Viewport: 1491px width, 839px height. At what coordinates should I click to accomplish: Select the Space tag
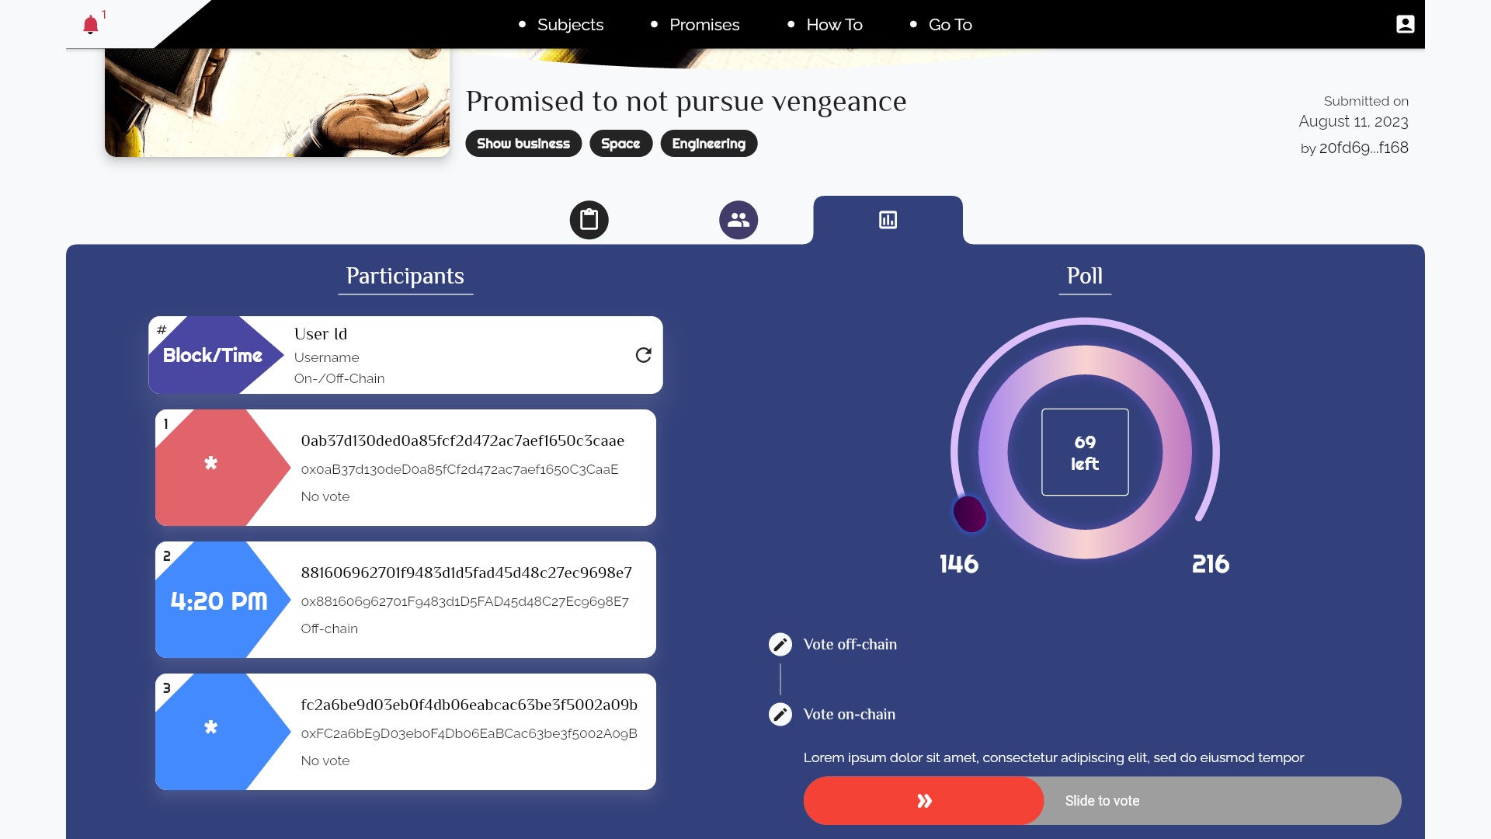click(620, 144)
